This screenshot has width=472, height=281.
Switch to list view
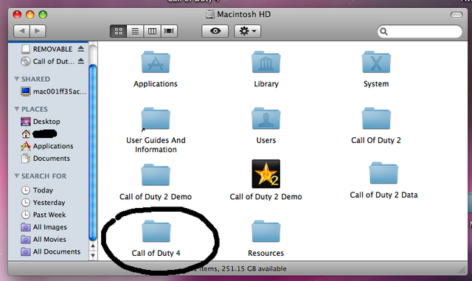(x=135, y=31)
